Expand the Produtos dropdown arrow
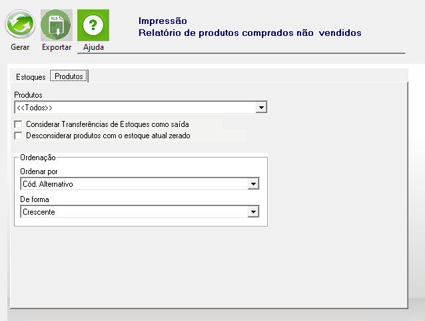This screenshot has width=425, height=321. click(x=261, y=108)
